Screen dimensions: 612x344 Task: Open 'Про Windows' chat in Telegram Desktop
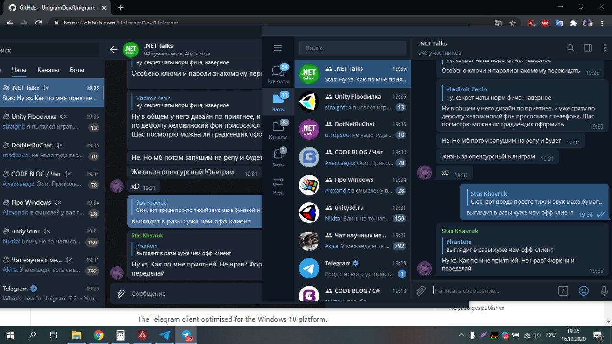(x=352, y=185)
